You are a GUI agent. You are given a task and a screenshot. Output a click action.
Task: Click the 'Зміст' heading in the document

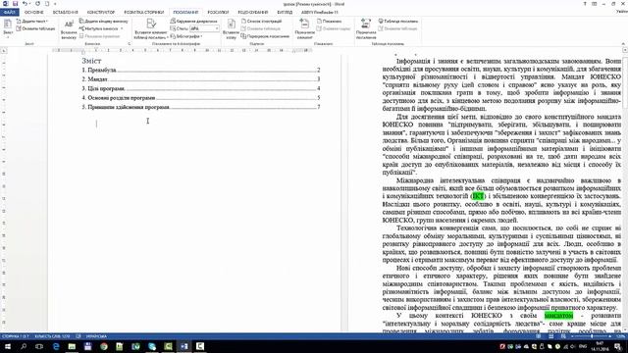click(91, 61)
